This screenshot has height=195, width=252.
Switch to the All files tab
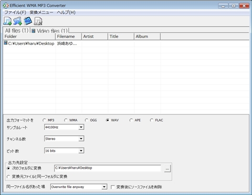(17, 30)
